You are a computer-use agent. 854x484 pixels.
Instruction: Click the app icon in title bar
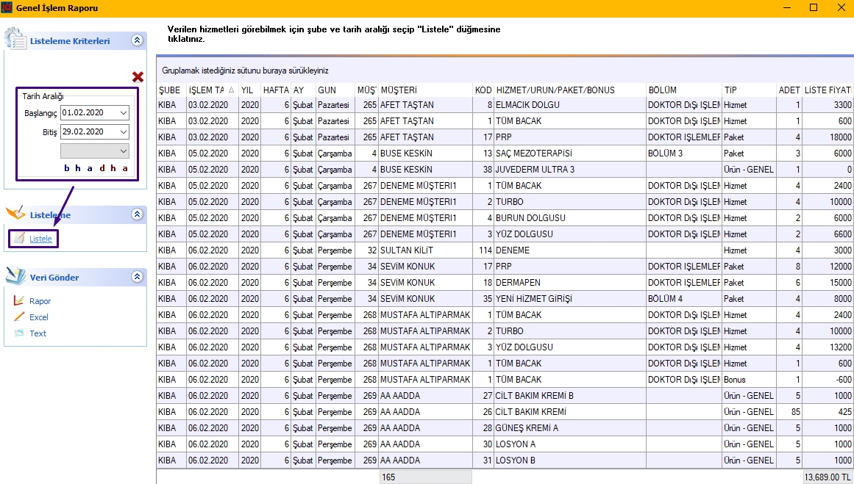7,8
